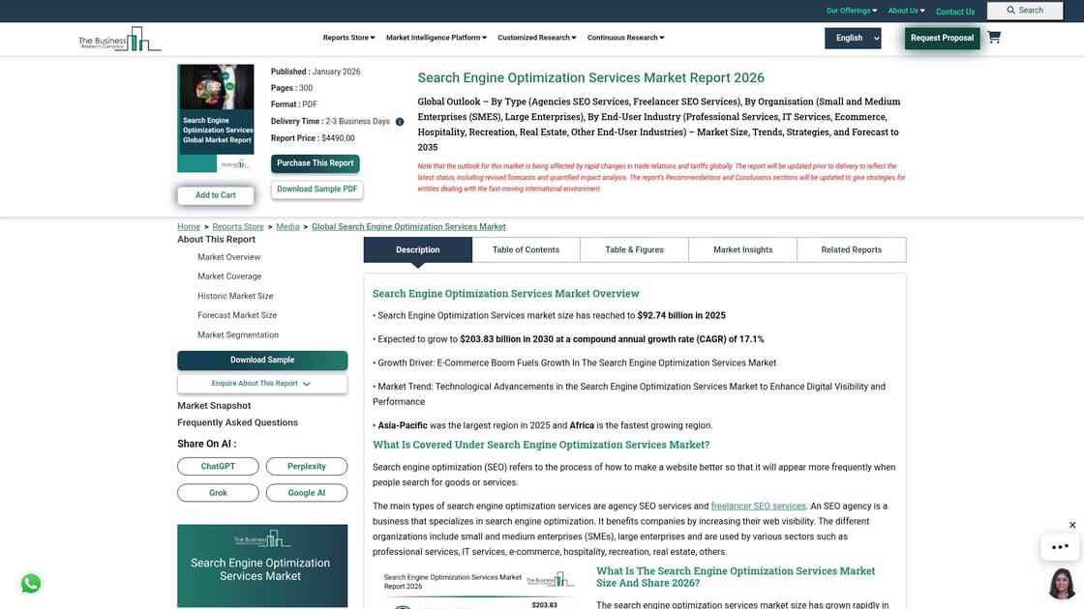Click Purchase This Report button

point(316,163)
